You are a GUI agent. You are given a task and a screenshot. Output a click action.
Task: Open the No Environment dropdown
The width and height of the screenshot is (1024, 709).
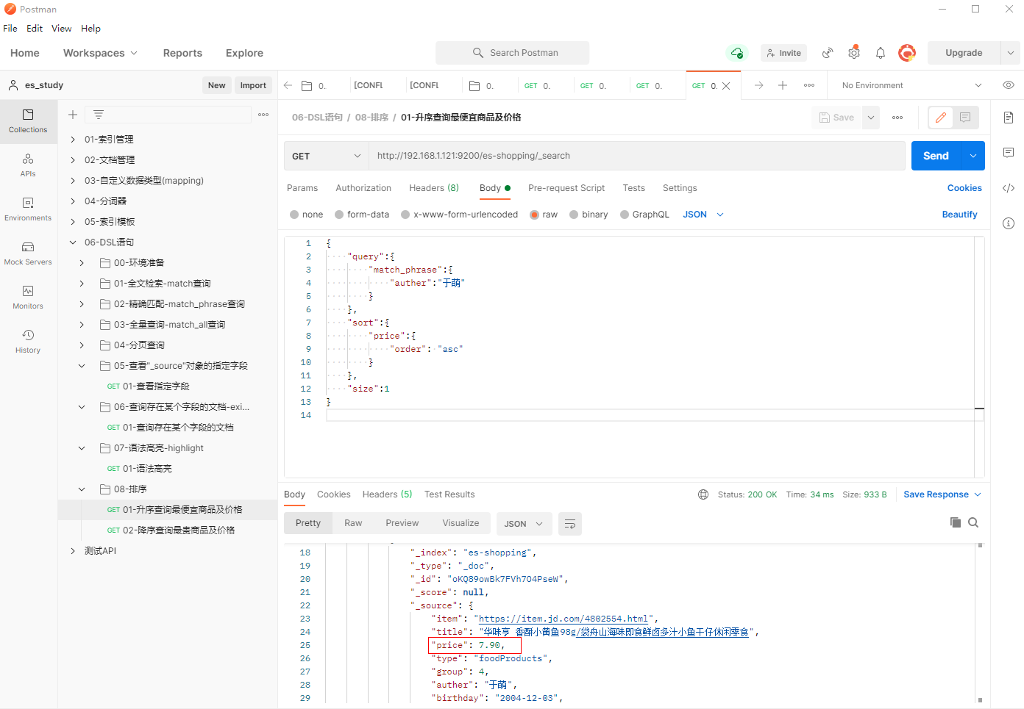pos(911,85)
